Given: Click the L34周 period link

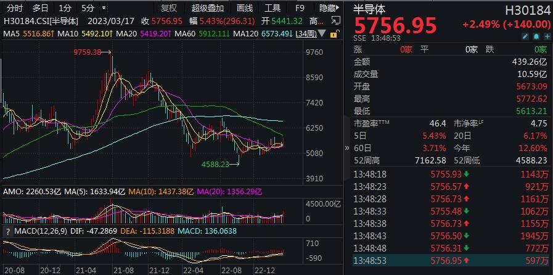Looking at the screenshot, I should 306,34.
